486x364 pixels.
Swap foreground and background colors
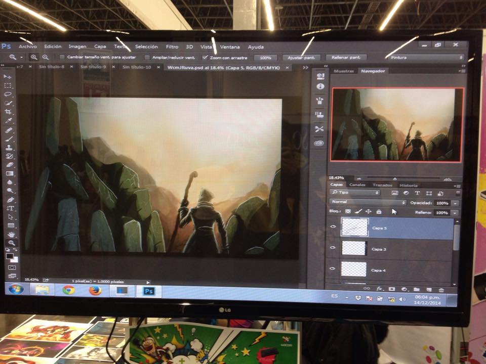click(15, 250)
